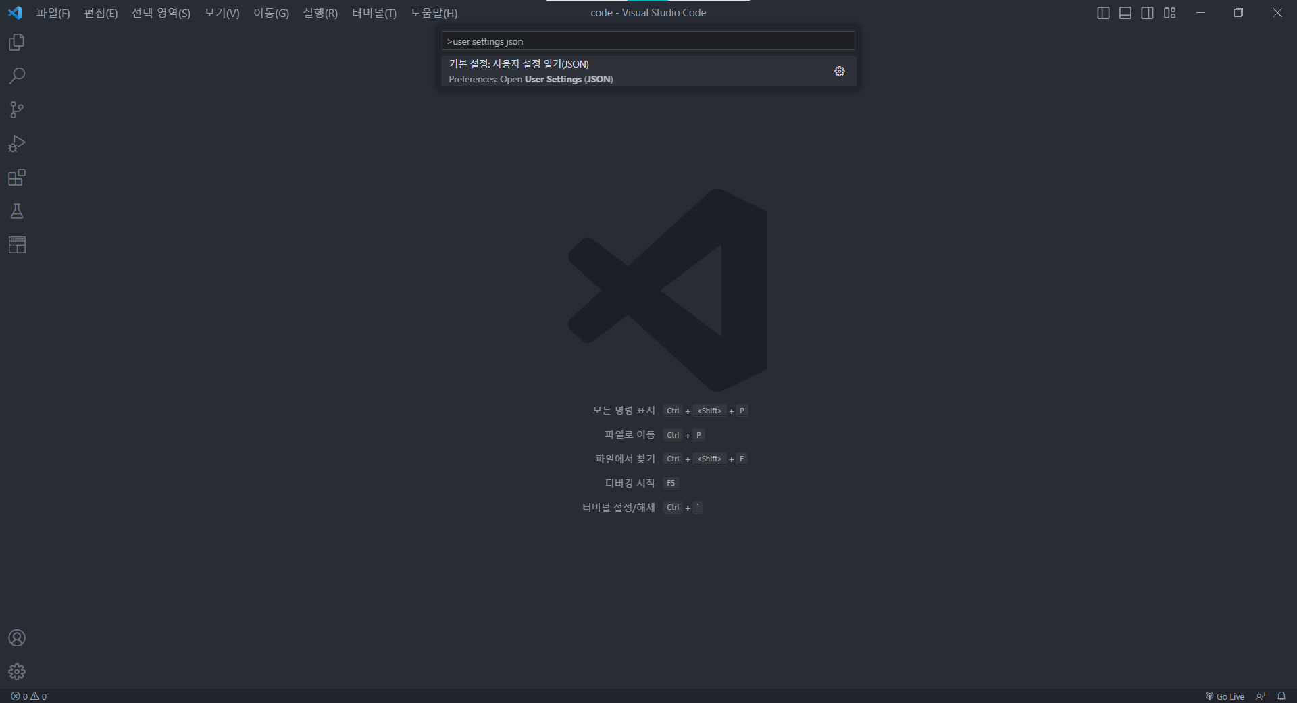This screenshot has height=703, width=1297.
Task: Open the 파일(F) menu
Action: tap(53, 13)
